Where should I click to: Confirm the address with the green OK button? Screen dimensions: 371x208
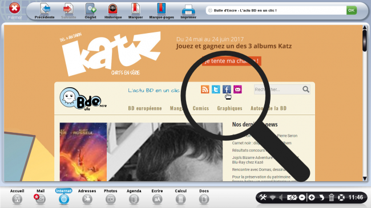(x=352, y=10)
